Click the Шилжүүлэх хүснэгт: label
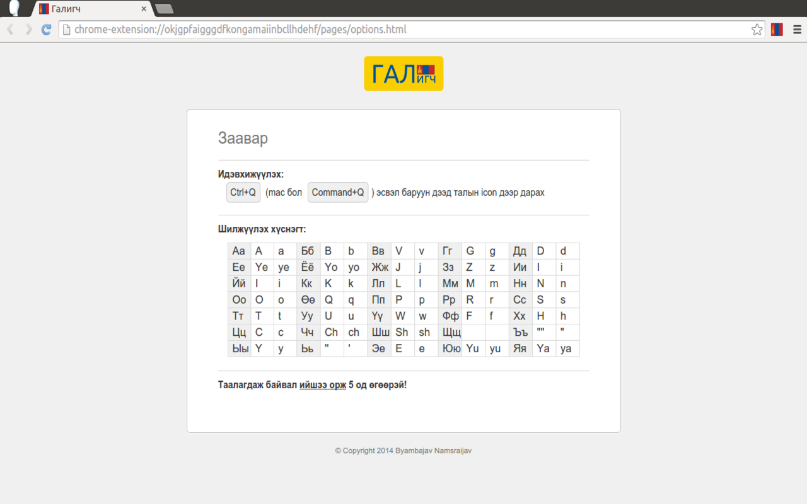The height and width of the screenshot is (504, 807). [x=262, y=229]
